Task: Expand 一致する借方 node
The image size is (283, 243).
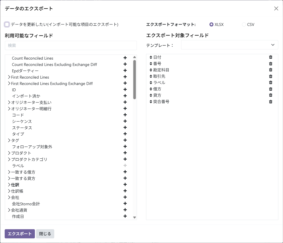Action: (x=9, y=172)
